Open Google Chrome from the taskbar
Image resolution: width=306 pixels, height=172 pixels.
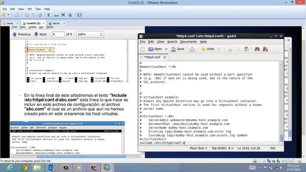[x=24, y=168]
